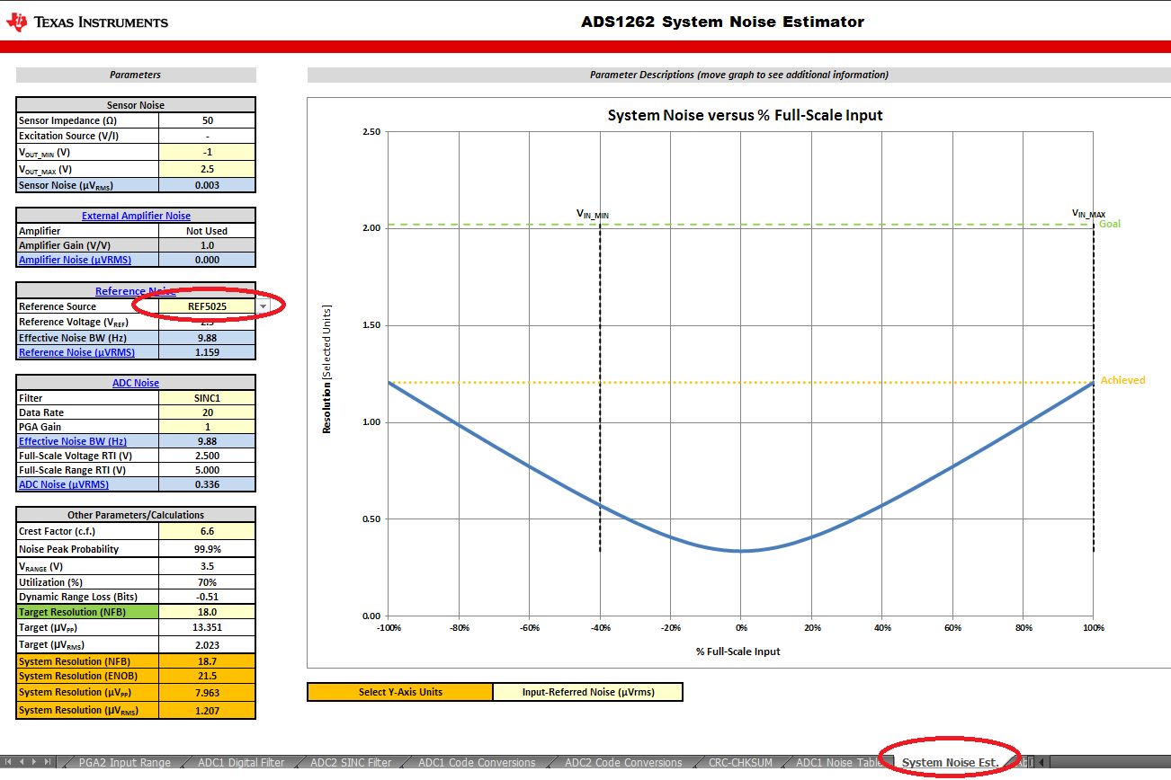Click the Texas Instruments logo
Screen dimensions: 1171x780
coord(86,22)
